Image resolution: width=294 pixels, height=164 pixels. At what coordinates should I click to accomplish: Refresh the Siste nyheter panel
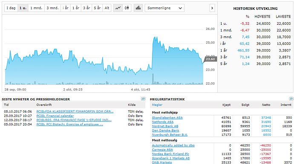[x=143, y=99]
